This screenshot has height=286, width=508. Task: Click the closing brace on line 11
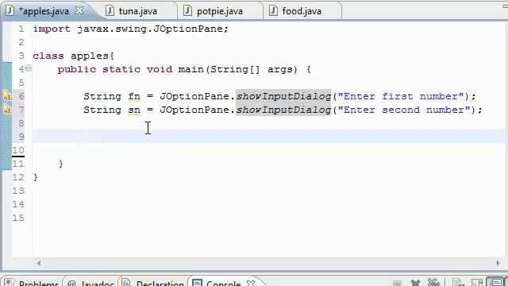pyautogui.click(x=61, y=164)
